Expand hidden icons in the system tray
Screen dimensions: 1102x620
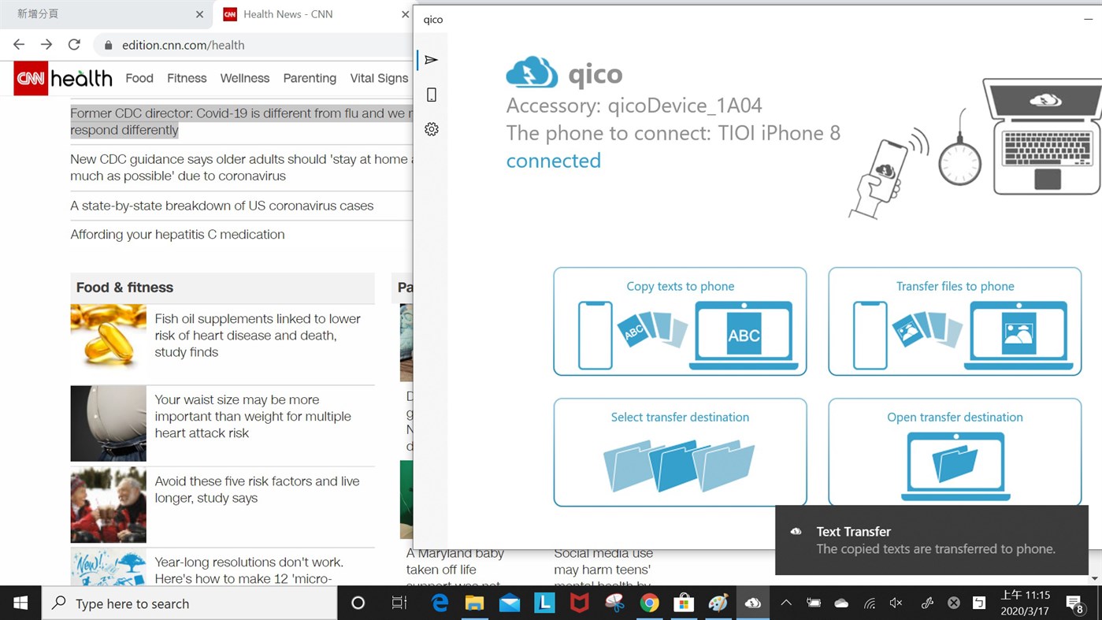click(785, 603)
